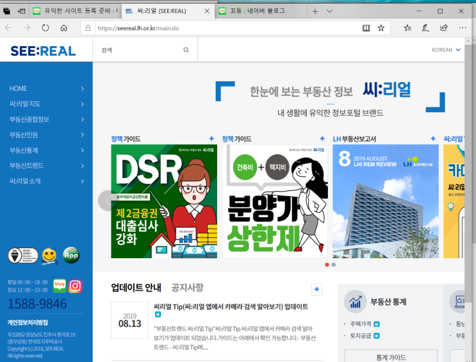476x362 pixels.
Task: Click plus icon beside DSR 정책 가이드
Action: [211, 139]
